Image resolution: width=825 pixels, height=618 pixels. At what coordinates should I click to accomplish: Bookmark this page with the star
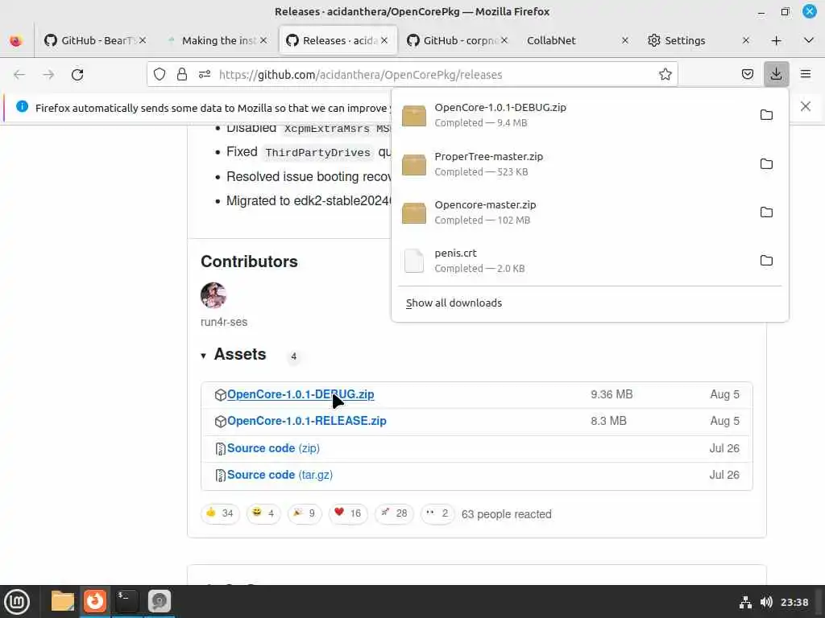coord(665,74)
